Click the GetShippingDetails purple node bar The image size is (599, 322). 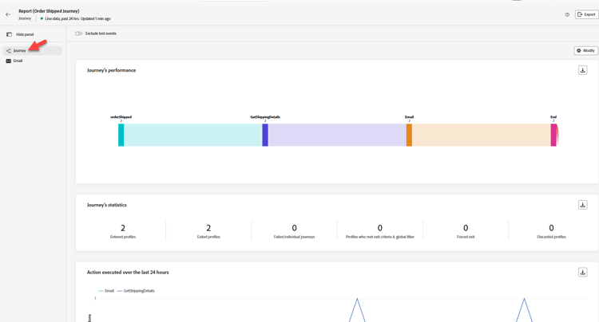coord(265,135)
